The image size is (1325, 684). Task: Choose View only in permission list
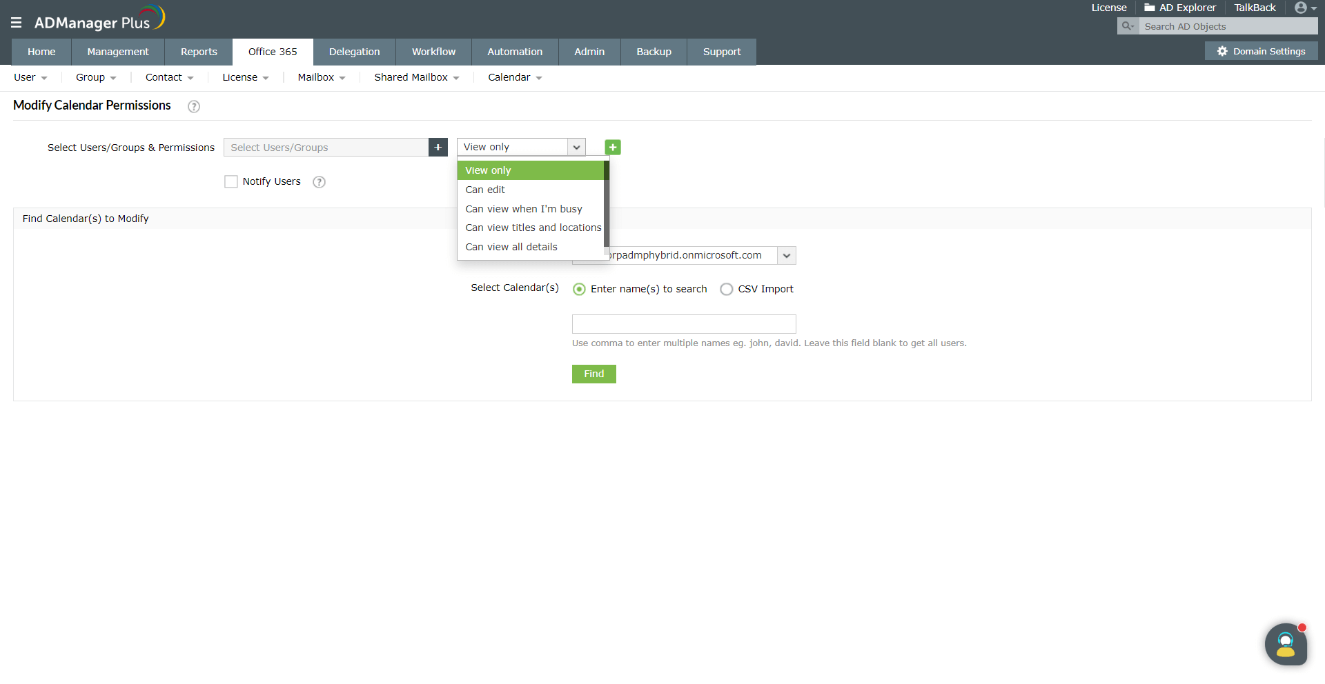click(530, 170)
